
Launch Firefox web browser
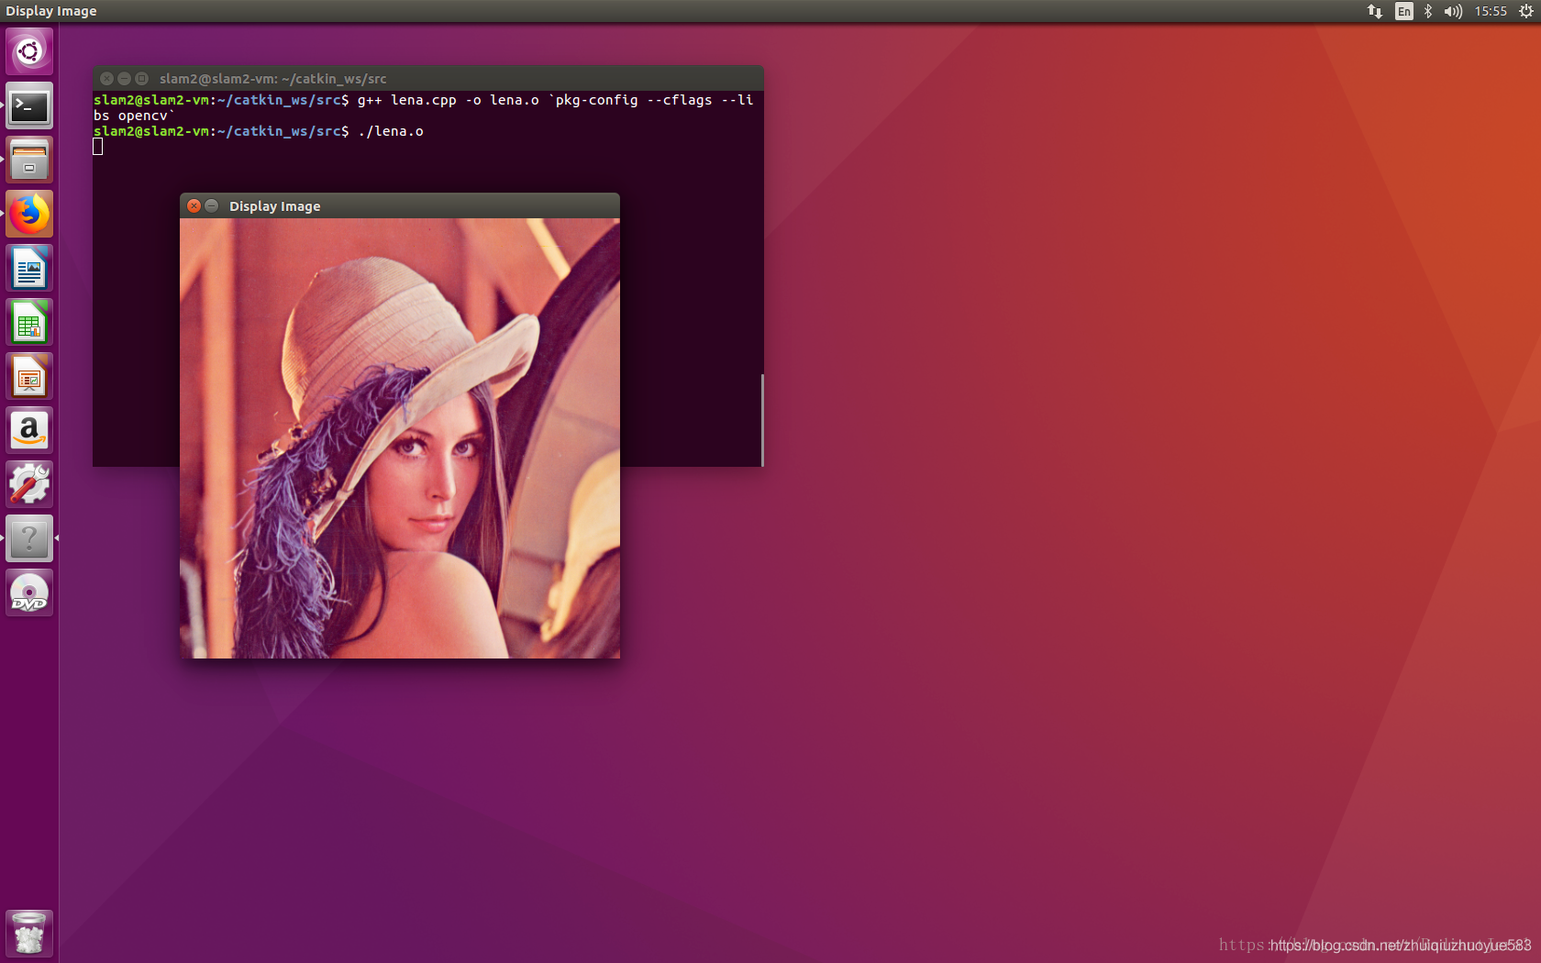(29, 215)
